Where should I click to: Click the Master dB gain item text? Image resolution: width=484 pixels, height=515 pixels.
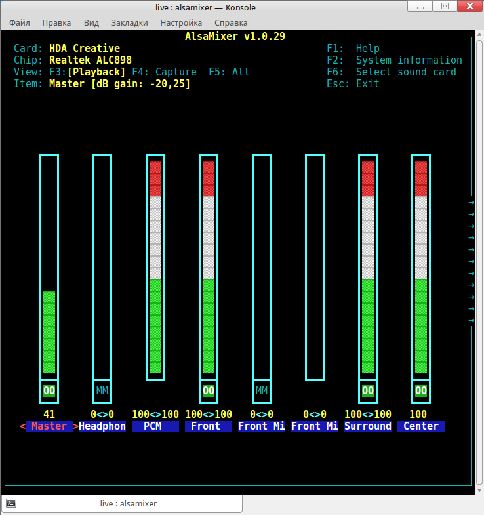(119, 84)
